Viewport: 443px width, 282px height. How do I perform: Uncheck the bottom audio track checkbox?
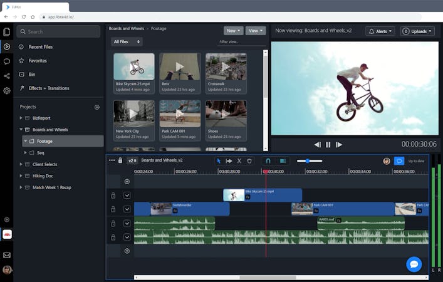[x=127, y=237]
